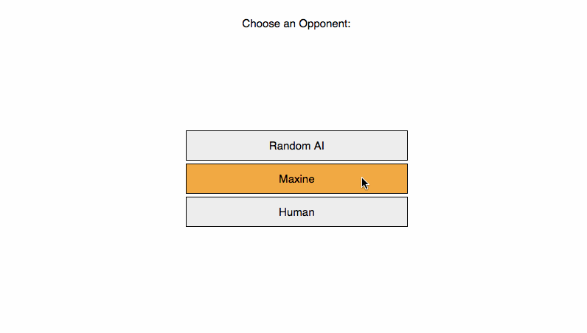Face the randomly moving AI opponent

click(x=296, y=146)
